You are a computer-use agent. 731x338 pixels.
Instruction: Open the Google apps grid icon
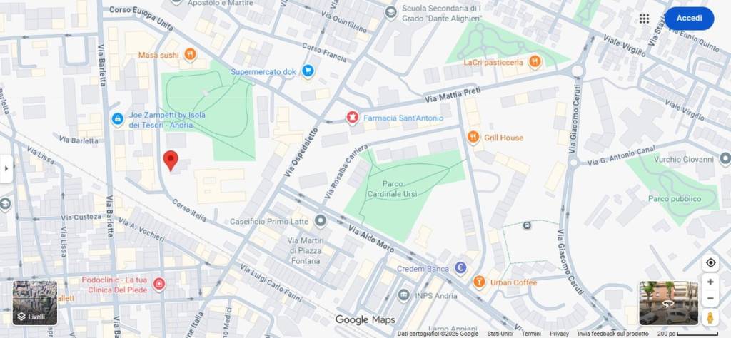tap(644, 19)
